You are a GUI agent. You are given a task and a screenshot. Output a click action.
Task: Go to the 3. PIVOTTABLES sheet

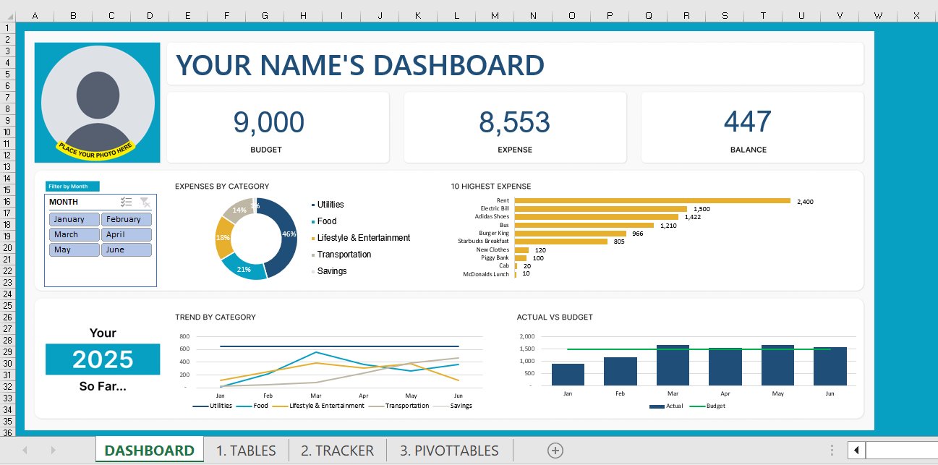(x=449, y=450)
